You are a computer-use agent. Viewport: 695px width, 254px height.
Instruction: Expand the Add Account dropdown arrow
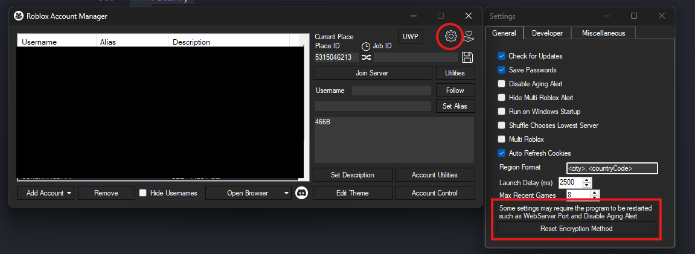coord(69,194)
